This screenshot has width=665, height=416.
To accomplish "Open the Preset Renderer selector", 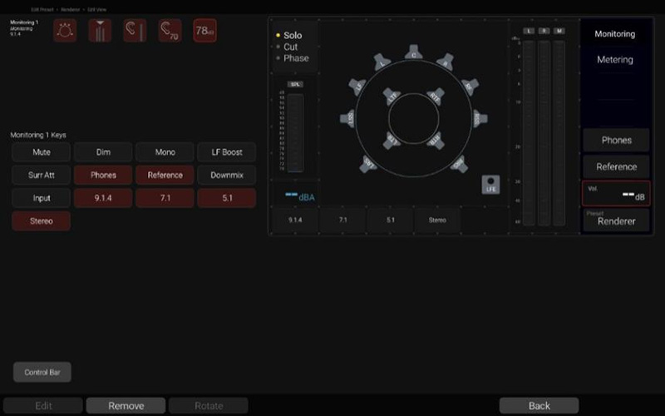I will point(616,220).
